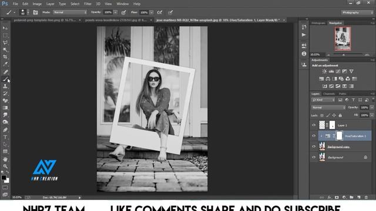Select the Blur tool

pos(5,115)
